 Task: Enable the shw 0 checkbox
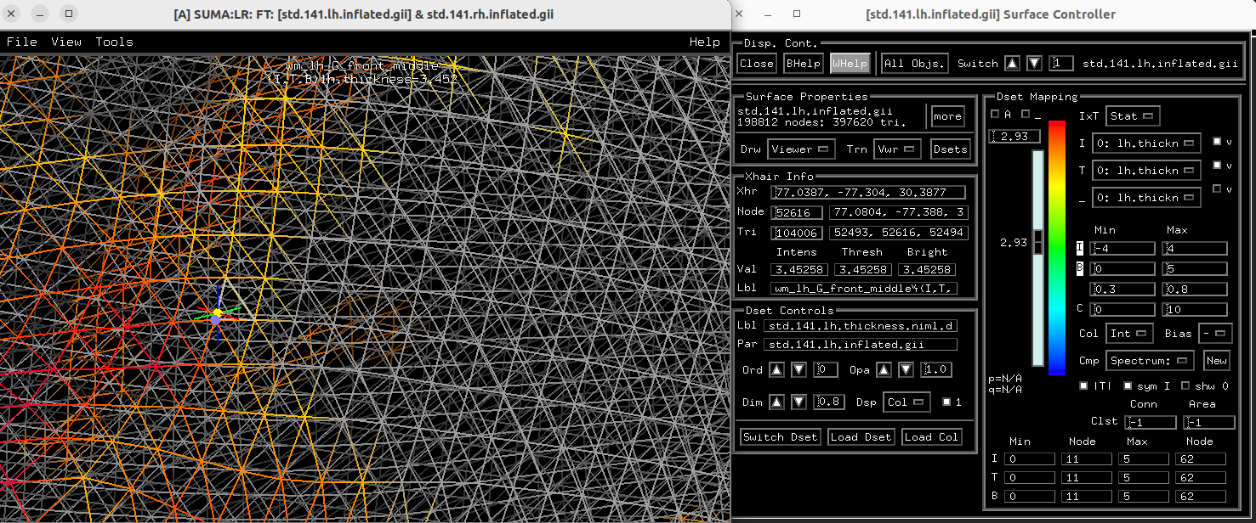click(x=1185, y=386)
